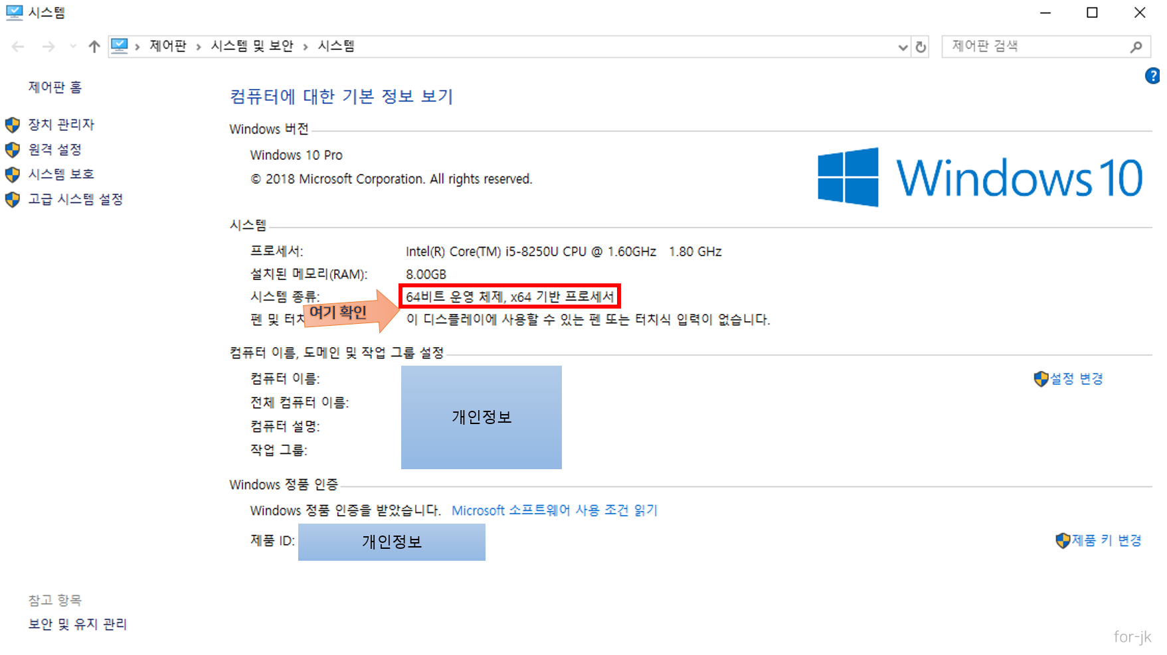The image size is (1167, 655).
Task: Expand the chevron after 제어판 in breadcrumb
Action: click(x=198, y=46)
